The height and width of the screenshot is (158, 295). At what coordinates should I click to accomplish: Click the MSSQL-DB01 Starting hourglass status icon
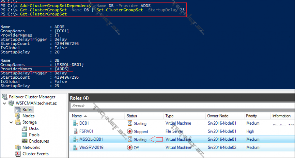pos(130,140)
